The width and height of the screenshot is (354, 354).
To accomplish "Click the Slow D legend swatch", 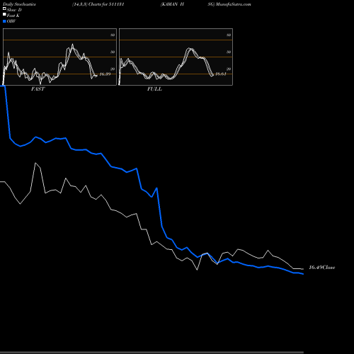I will pos(4,9).
